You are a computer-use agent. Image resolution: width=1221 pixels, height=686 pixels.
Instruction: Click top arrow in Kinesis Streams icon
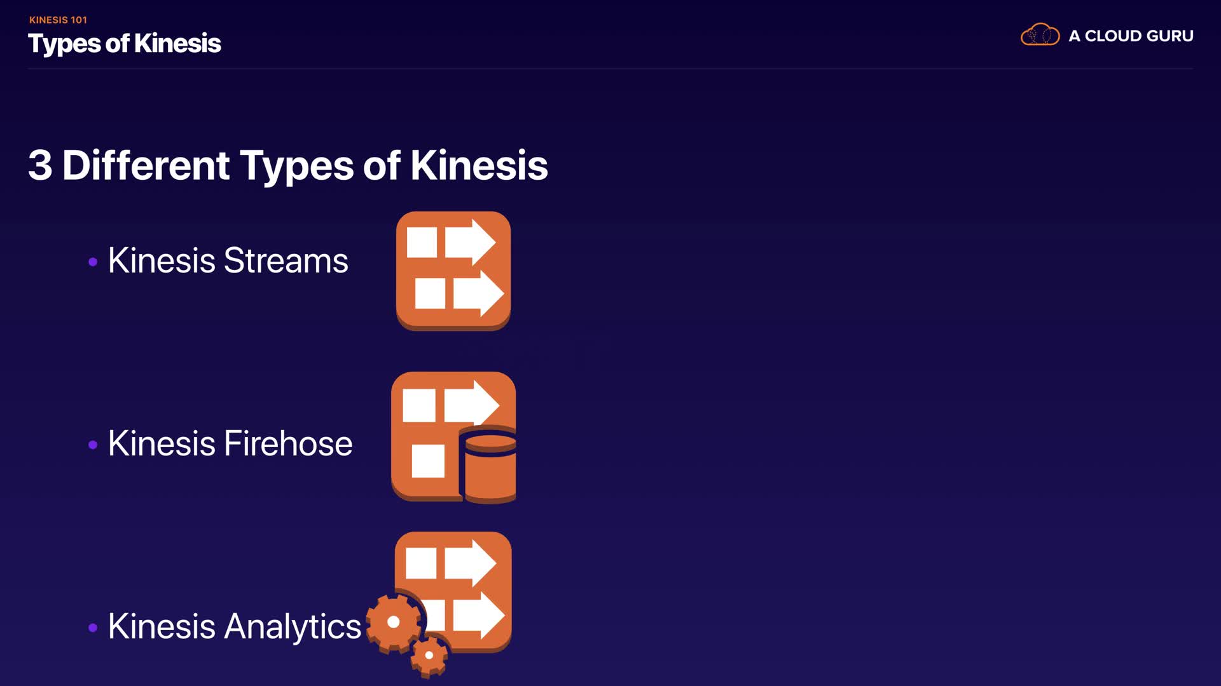[x=470, y=242]
